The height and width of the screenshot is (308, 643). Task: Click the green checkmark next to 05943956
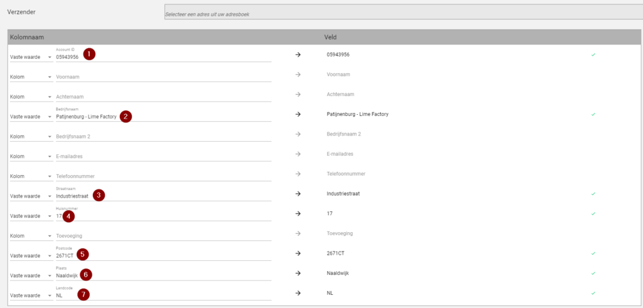(x=593, y=55)
